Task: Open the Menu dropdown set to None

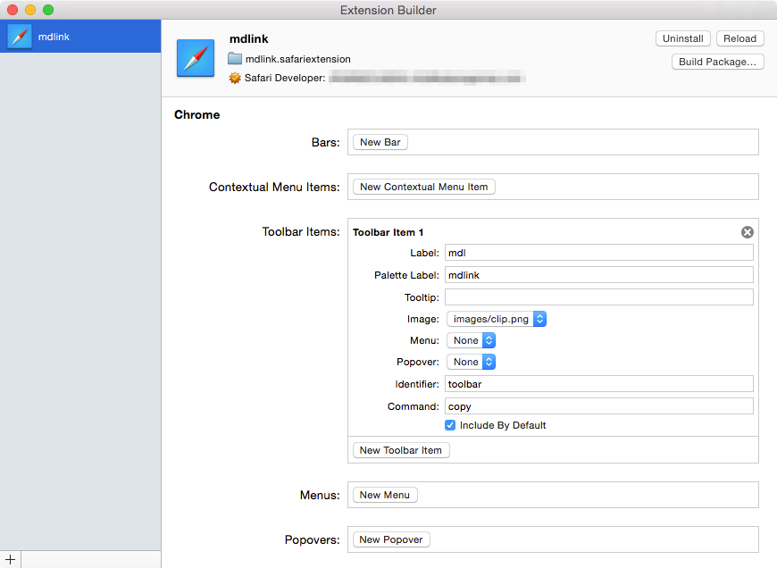Action: tap(471, 340)
